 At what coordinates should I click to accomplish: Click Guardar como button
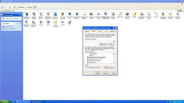(103, 44)
